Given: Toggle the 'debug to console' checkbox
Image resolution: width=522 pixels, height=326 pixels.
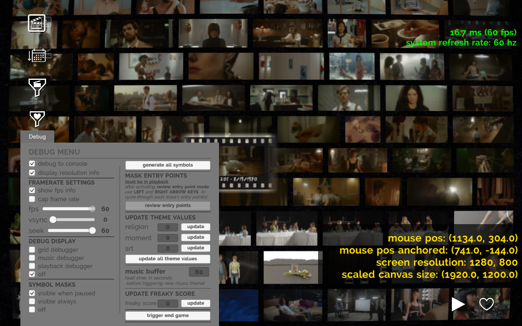Looking at the screenshot, I should (32, 164).
